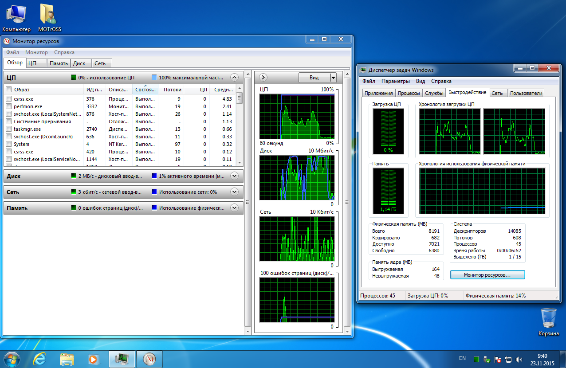Open the Вид menu in Task Manager
Viewport: 566px width, 368px height.
pos(421,81)
